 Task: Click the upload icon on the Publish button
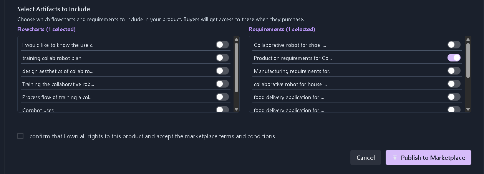[x=394, y=158]
